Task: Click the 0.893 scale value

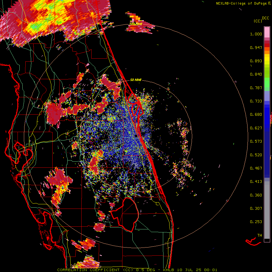Action: tap(256, 61)
